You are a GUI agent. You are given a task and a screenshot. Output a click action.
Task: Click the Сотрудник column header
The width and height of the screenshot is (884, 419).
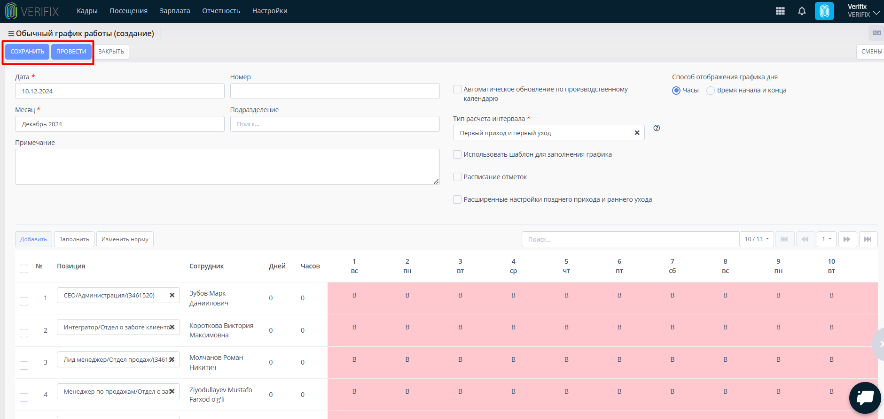coord(206,266)
